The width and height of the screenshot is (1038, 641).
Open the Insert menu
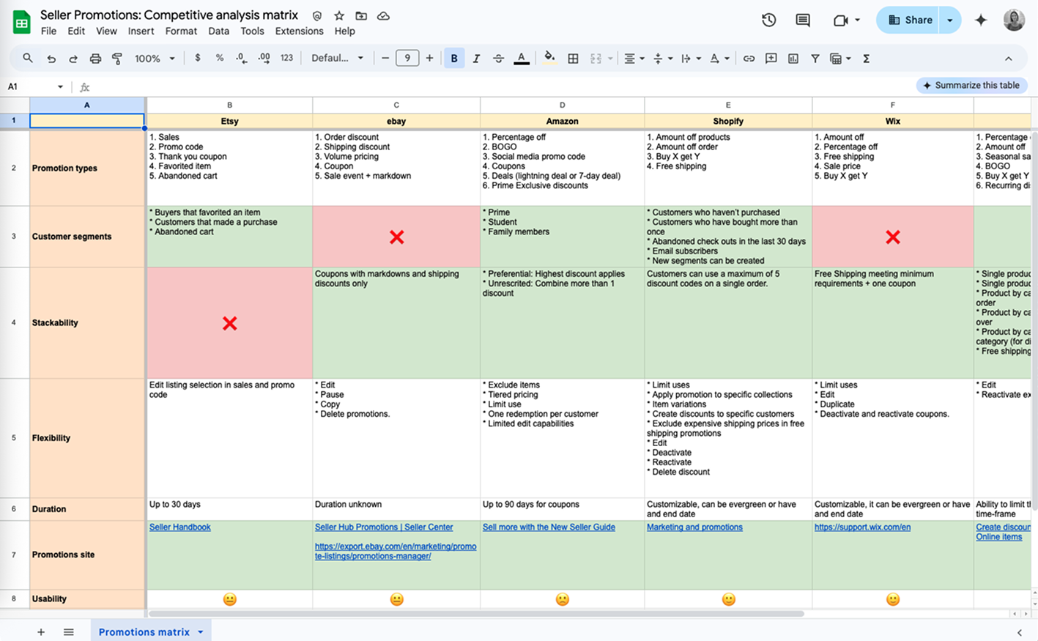click(x=141, y=31)
